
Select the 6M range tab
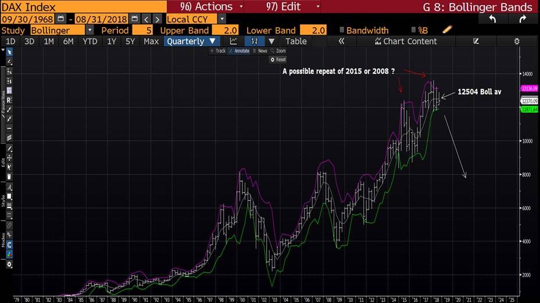coord(68,41)
